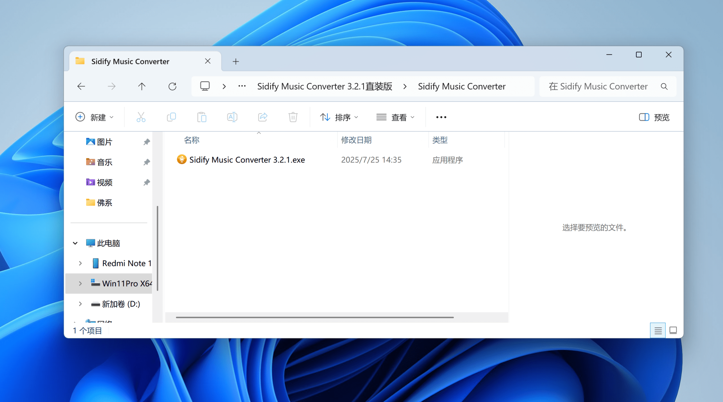
Task: Click the Rename icon in toolbar
Action: pos(232,117)
